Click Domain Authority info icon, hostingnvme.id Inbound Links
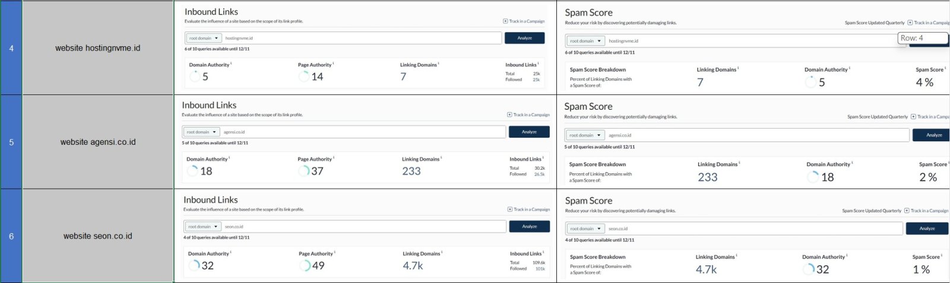The width and height of the screenshot is (950, 283). 231,63
